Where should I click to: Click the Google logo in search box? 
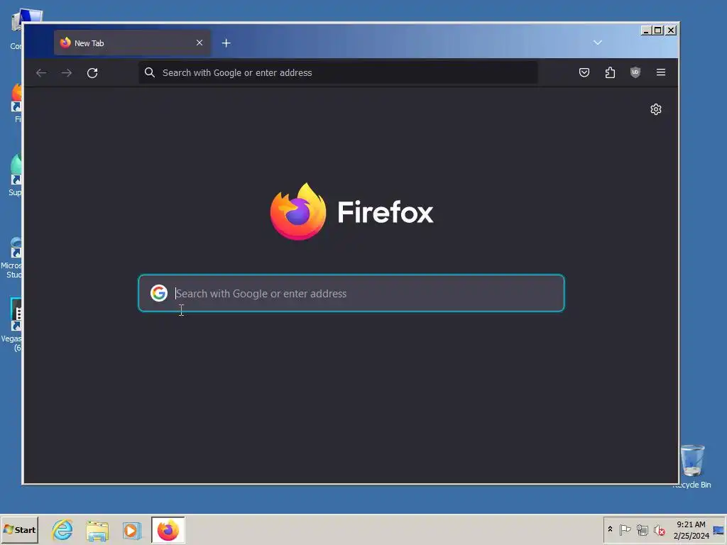(x=159, y=293)
